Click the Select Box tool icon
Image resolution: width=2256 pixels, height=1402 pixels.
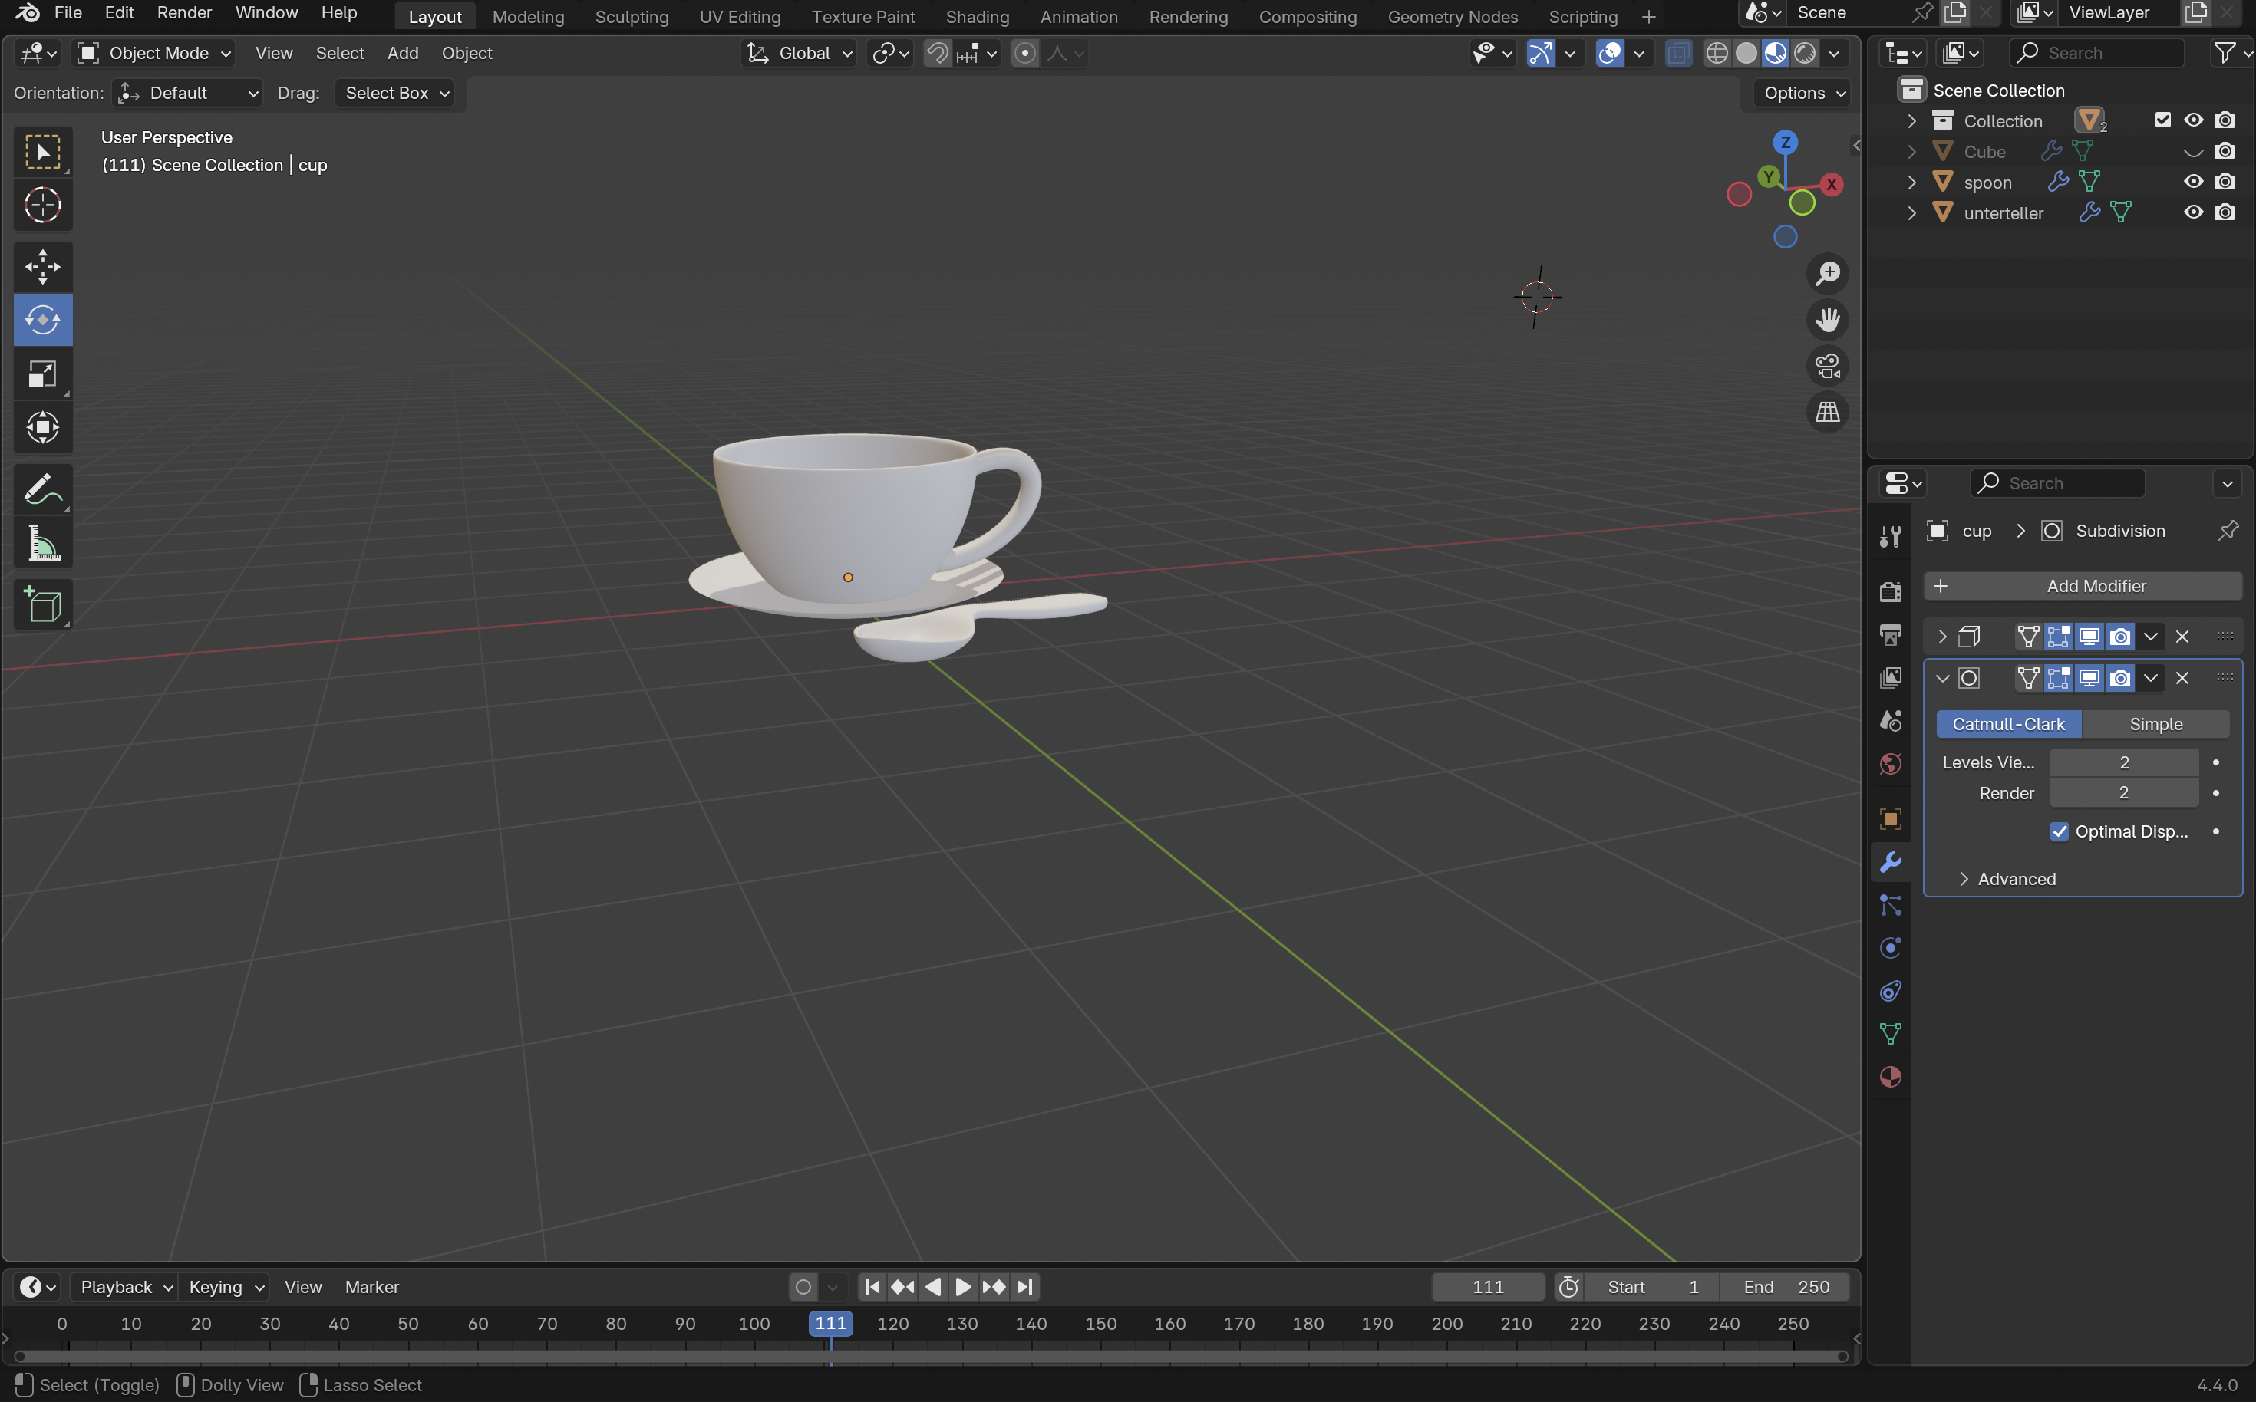(43, 152)
